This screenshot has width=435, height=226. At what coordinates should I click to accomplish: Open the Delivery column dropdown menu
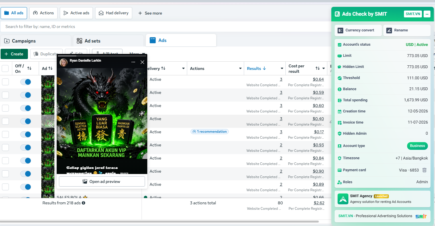(x=183, y=68)
